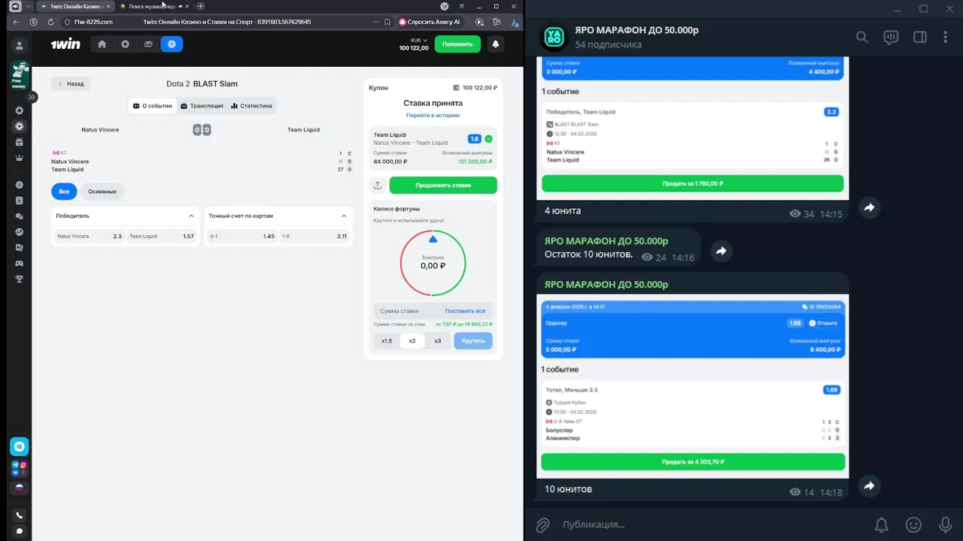The width and height of the screenshot is (963, 541).
Task: Open the gamepad icon in 1win sidebar
Action: pos(20,263)
